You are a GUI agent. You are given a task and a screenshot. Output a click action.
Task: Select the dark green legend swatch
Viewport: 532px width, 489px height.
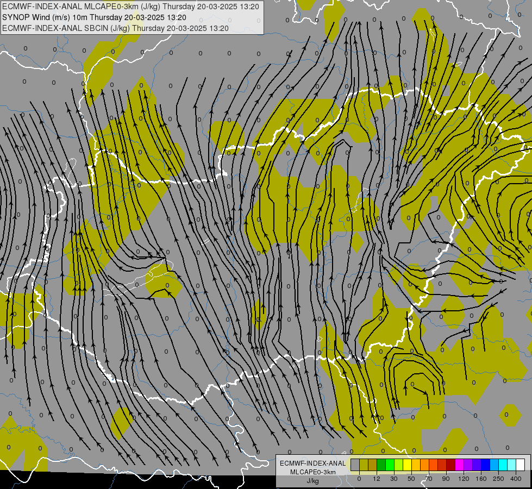click(x=381, y=465)
